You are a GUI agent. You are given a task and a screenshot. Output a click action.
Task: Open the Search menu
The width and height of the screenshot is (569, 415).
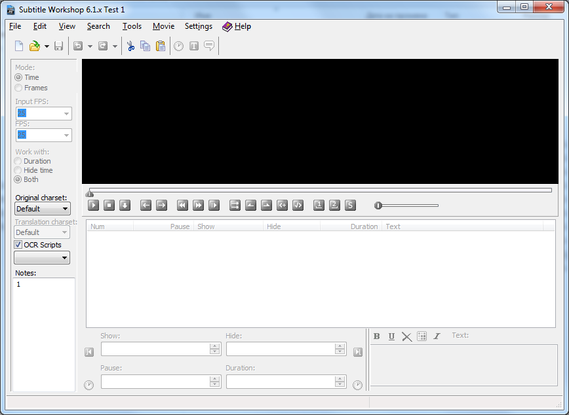coord(98,26)
